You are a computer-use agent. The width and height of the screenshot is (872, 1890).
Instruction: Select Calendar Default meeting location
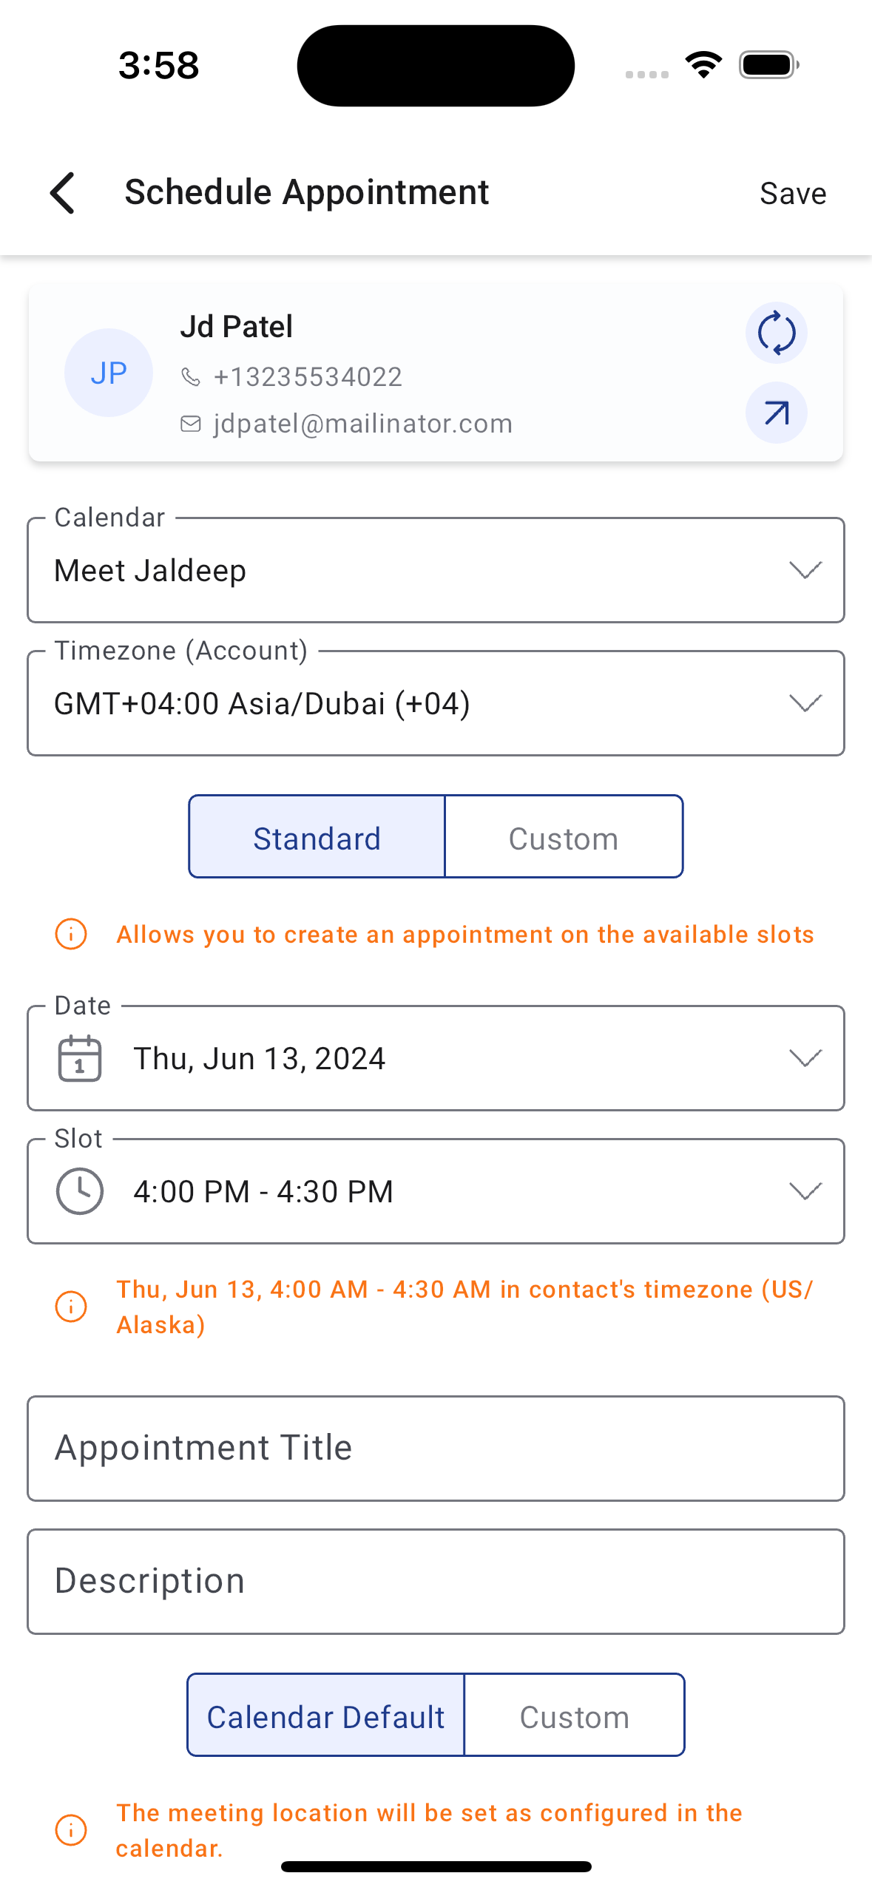coord(325,1716)
